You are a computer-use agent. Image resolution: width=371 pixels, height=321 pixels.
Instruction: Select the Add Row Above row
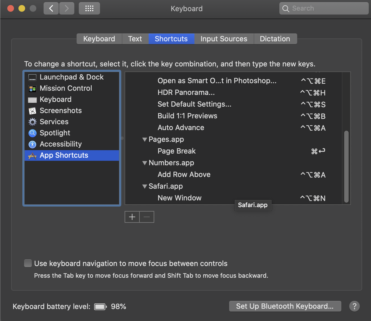(234, 174)
